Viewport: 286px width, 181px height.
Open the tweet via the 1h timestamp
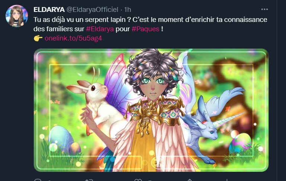pos(127,9)
